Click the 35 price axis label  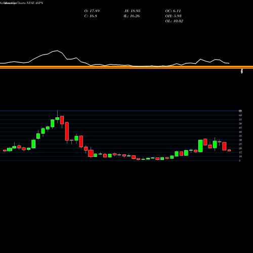[240, 136]
